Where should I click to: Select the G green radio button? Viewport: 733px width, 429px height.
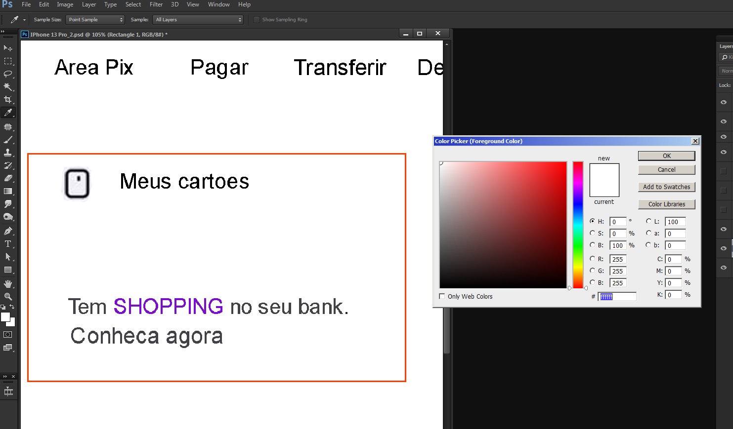pos(592,271)
